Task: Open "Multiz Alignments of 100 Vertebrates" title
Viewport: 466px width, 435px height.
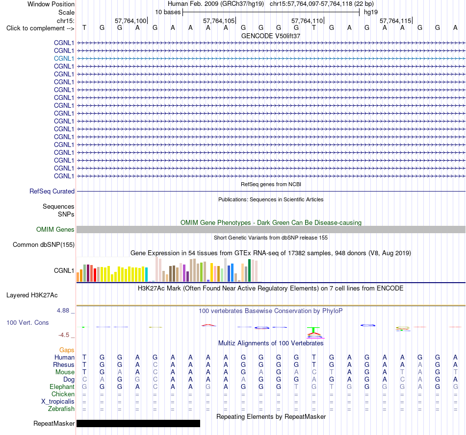Action: 271,343
